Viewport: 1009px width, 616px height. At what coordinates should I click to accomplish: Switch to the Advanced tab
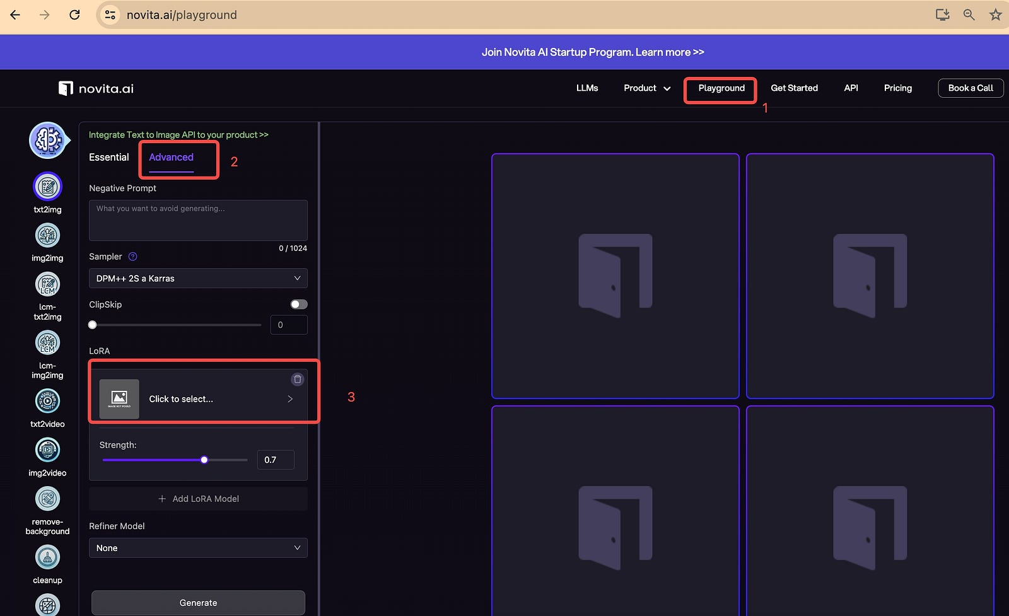point(171,157)
